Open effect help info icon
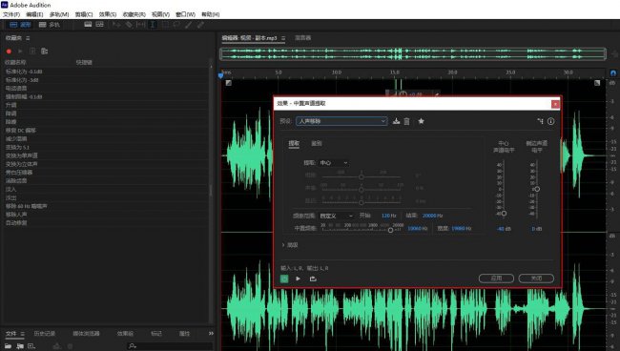The width and height of the screenshot is (620, 351). [x=550, y=121]
